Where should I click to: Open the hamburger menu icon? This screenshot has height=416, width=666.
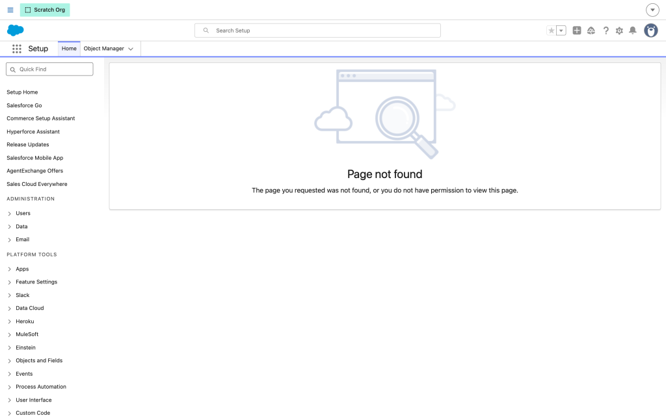(10, 10)
